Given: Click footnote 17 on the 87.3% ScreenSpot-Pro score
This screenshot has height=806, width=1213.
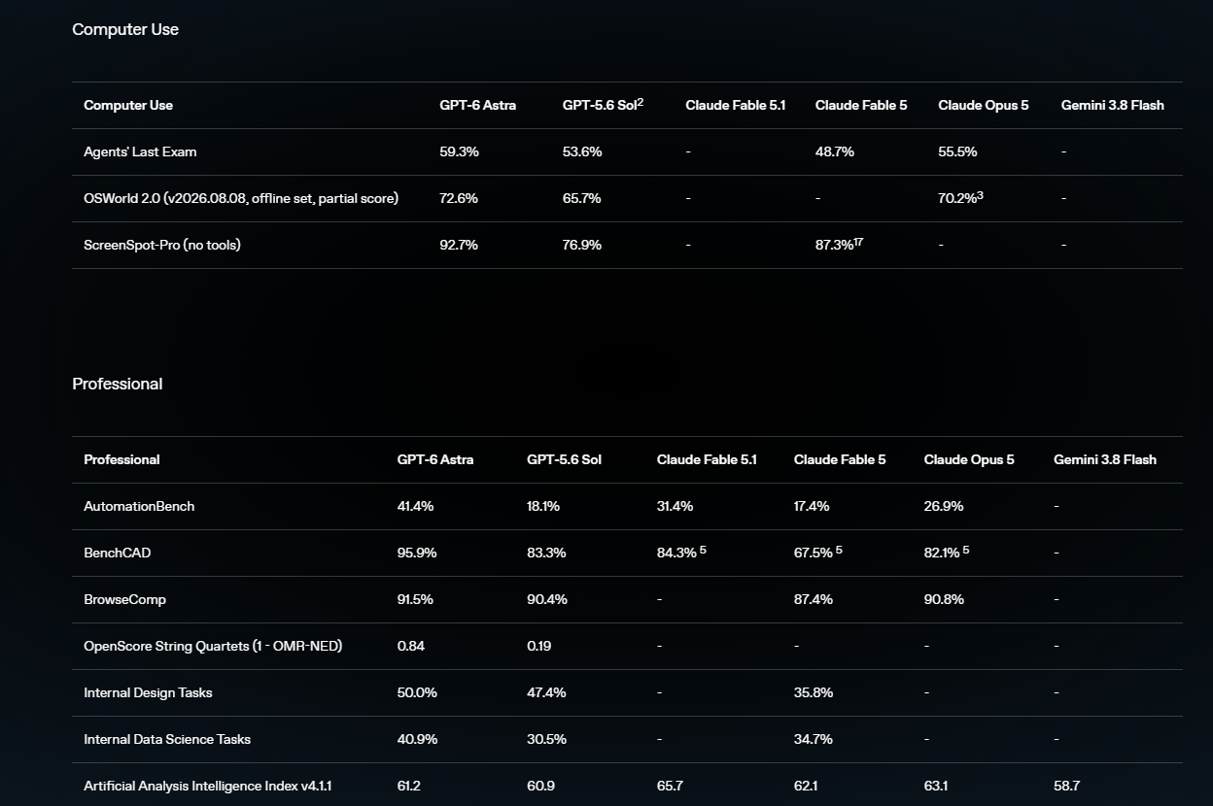Looking at the screenshot, I should click(858, 242).
